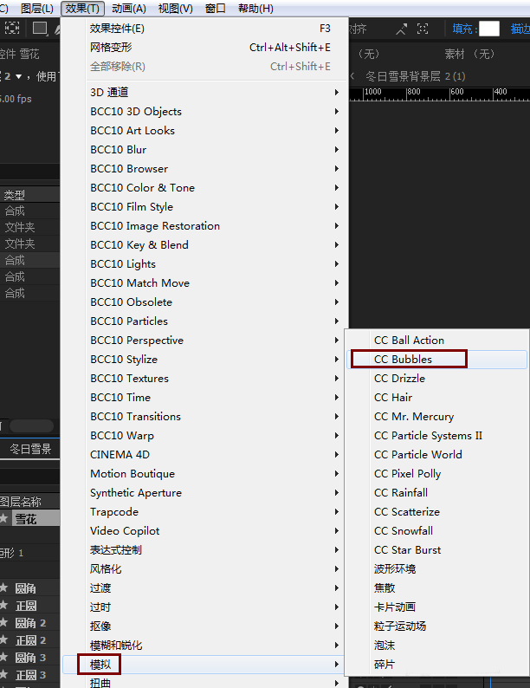Image resolution: width=530 pixels, height=688 pixels.
Task: Apply 焦散 effect
Action: pyautogui.click(x=437, y=588)
